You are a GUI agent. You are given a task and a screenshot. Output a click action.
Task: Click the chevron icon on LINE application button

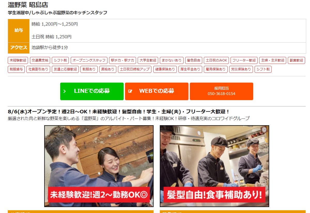(65, 91)
